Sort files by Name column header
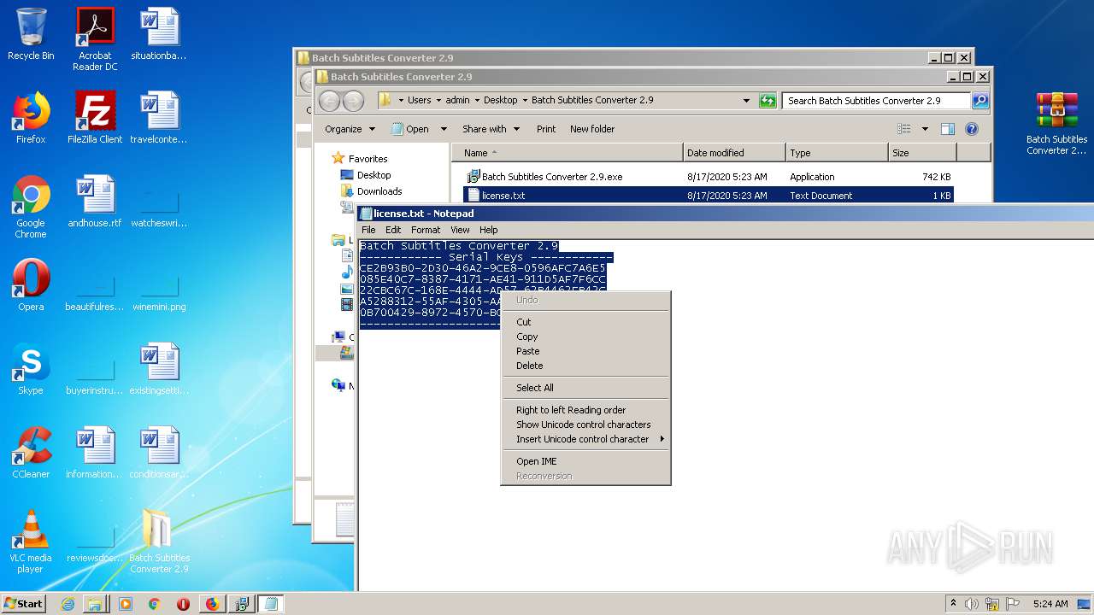This screenshot has height=615, width=1094. (x=568, y=153)
